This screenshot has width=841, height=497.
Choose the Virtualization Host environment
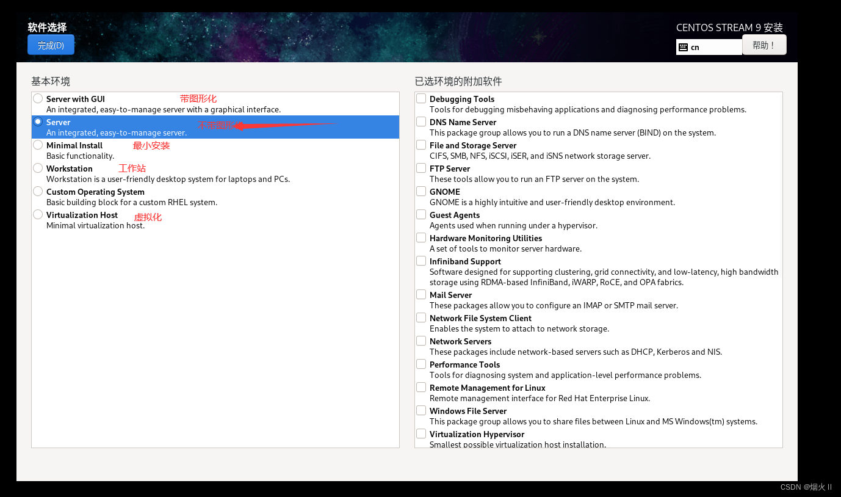point(37,214)
